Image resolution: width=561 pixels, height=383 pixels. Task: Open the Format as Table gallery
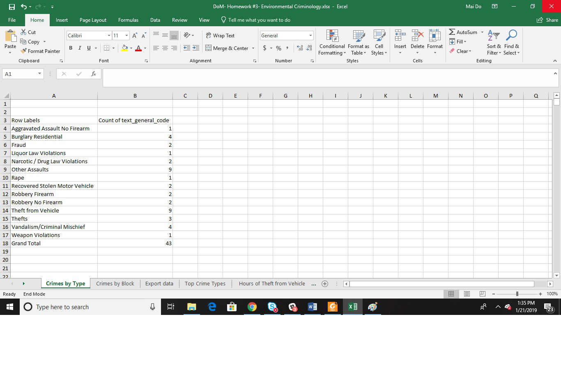tap(358, 42)
